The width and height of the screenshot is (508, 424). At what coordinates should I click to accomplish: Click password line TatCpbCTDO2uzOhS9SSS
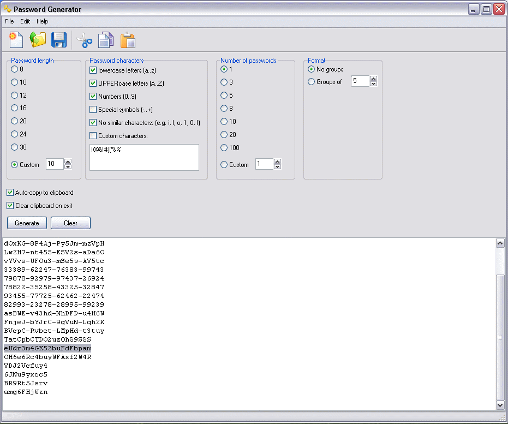47,339
